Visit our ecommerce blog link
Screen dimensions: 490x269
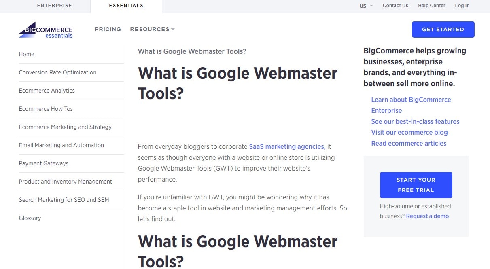point(409,132)
